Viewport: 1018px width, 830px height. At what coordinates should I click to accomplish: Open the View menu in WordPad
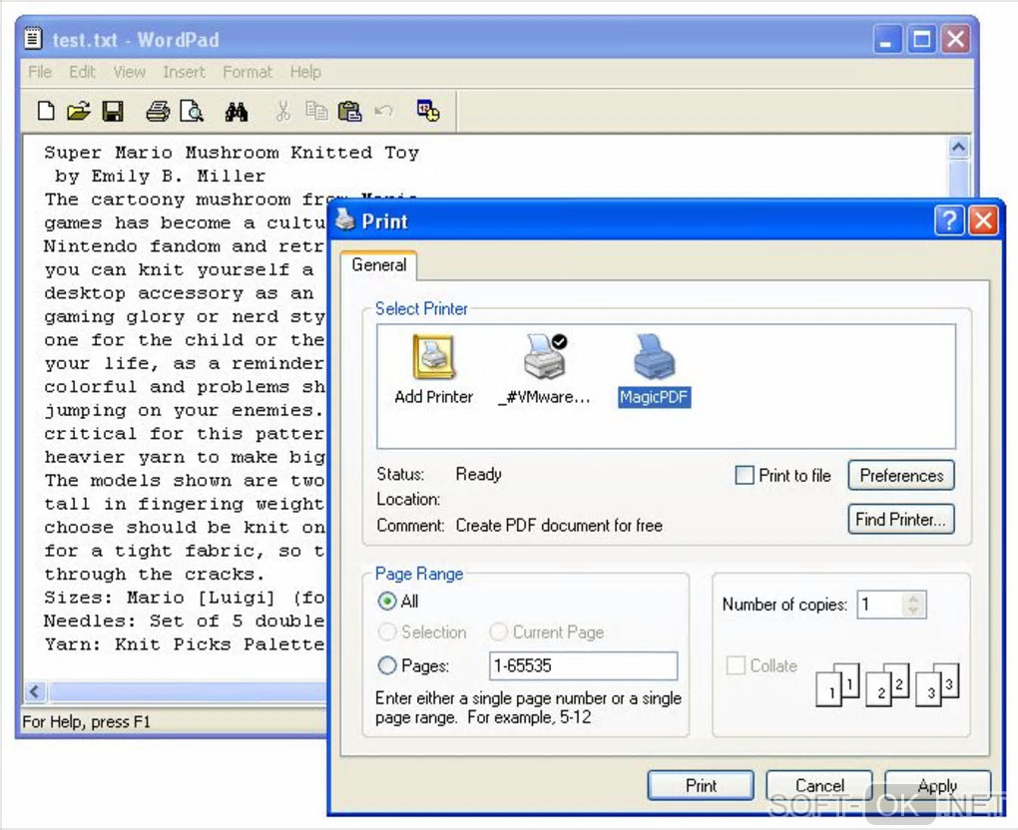[x=129, y=72]
